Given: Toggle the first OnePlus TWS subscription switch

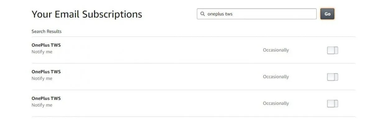Looking at the screenshot, I should point(332,50).
